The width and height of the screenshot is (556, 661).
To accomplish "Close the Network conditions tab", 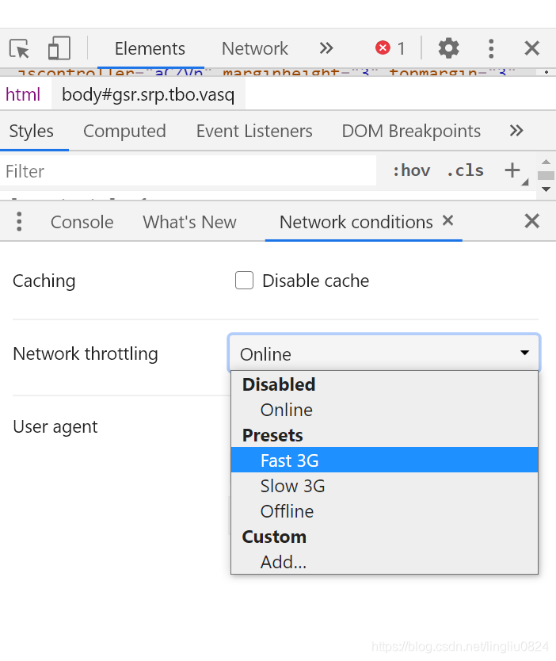I will (448, 220).
